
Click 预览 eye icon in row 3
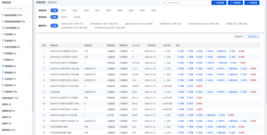click(197, 63)
